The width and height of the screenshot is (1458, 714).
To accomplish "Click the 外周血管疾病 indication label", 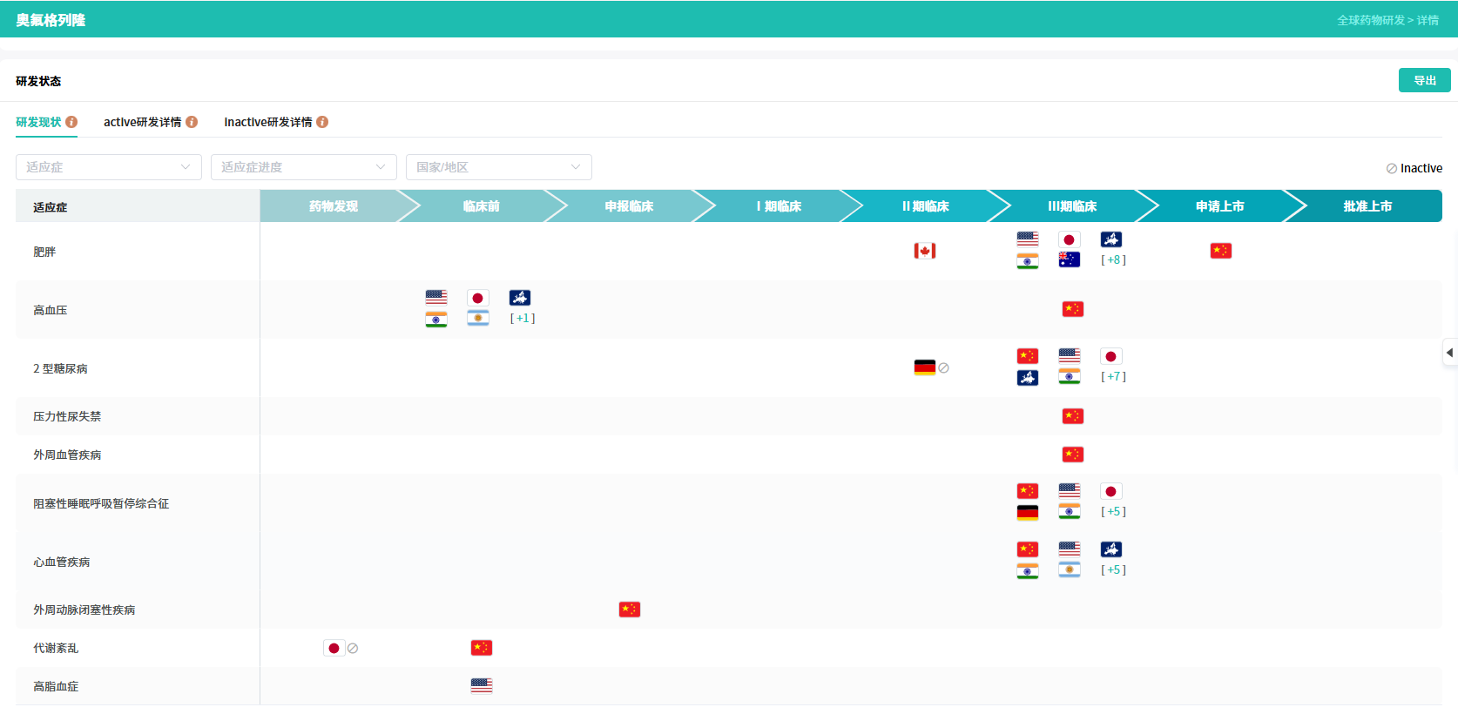I will click(67, 455).
